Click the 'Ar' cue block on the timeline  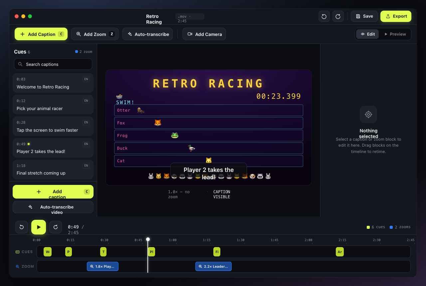tap(339, 252)
